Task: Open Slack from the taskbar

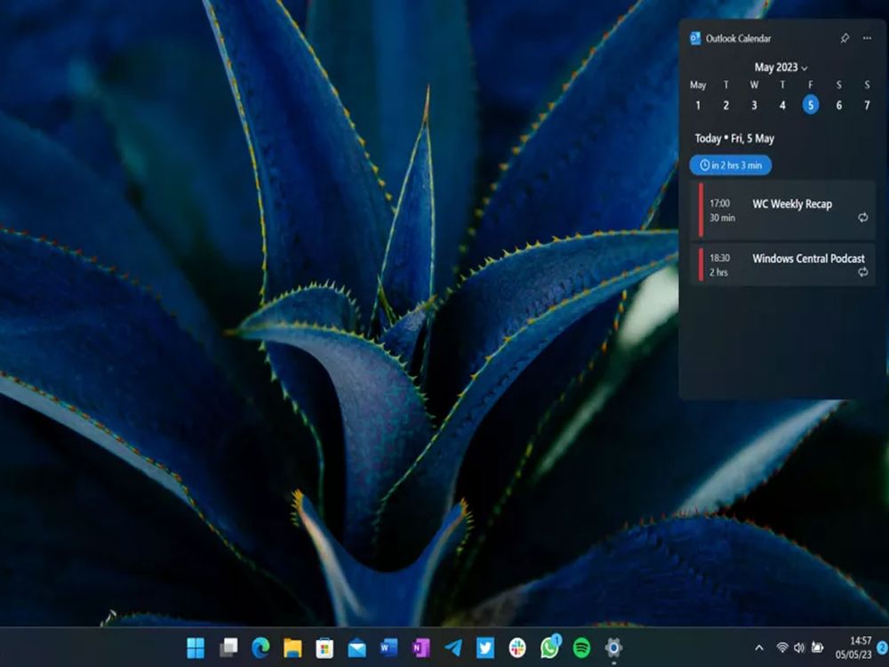Action: click(516, 650)
